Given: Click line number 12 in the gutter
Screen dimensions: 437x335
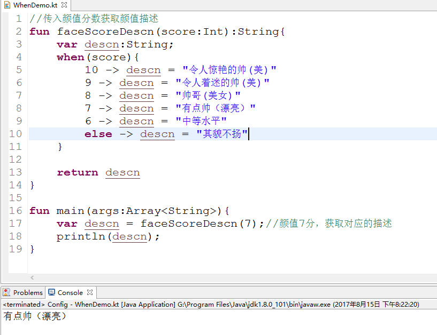Looking at the screenshot, I should pos(16,159).
